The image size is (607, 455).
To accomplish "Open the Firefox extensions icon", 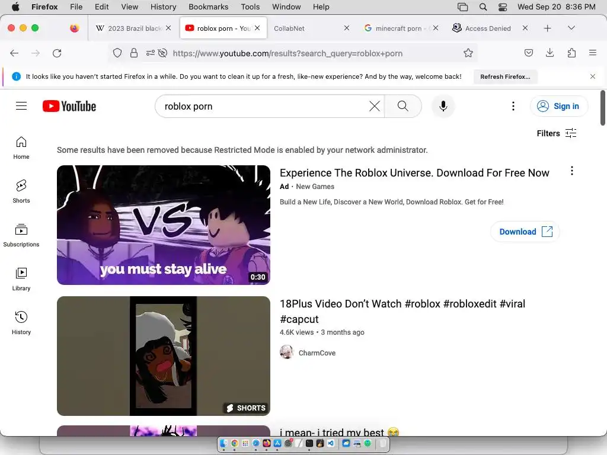I will point(571,53).
